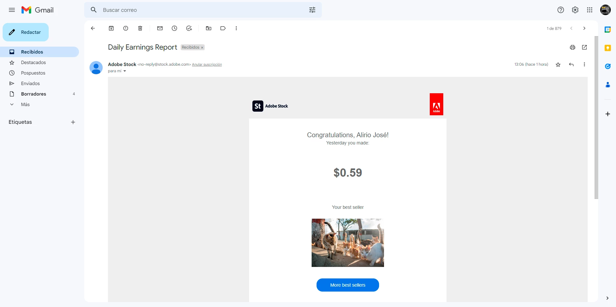
Task: Open Google Calendar side panel
Action: [x=608, y=30]
